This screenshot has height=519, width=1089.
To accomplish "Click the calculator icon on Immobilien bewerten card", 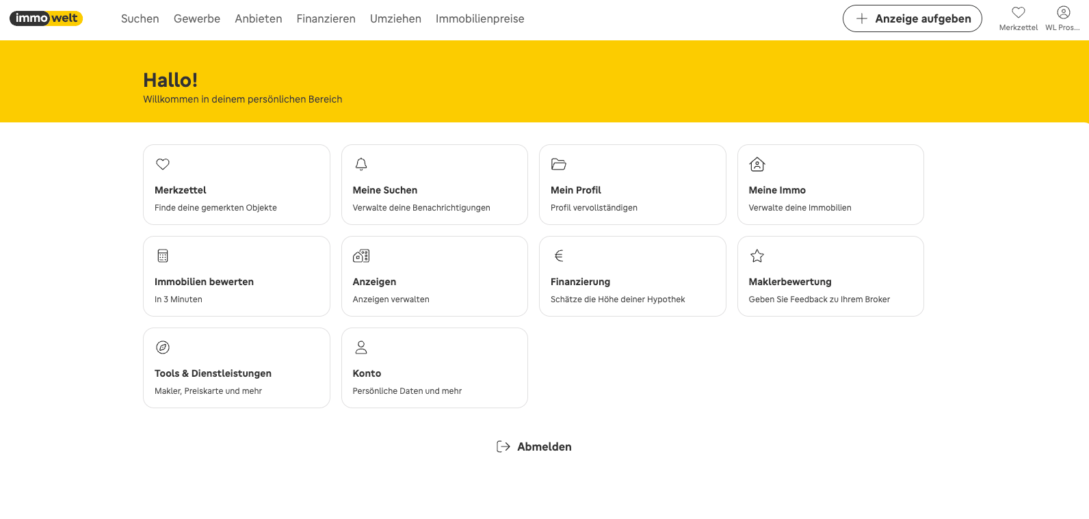I will [x=163, y=256].
